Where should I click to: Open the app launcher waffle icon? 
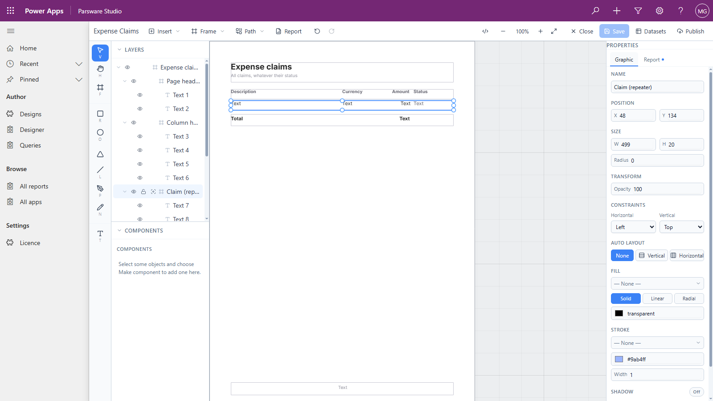[11, 11]
